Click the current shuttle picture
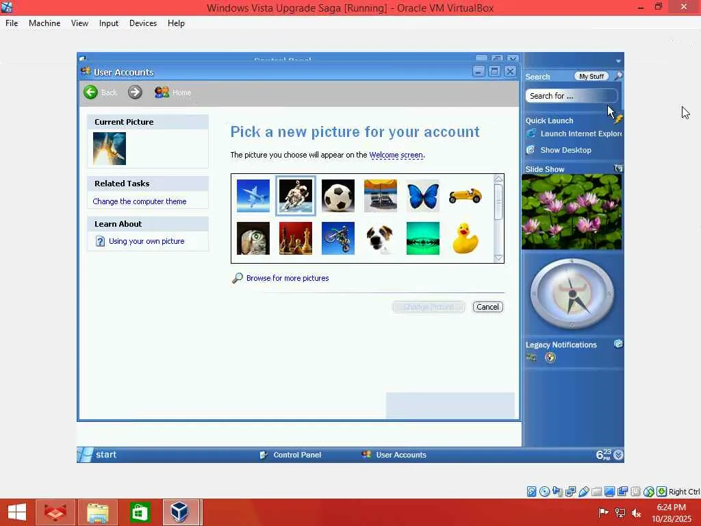This screenshot has width=701, height=526. click(x=110, y=149)
